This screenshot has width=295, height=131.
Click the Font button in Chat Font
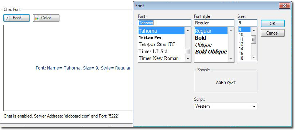tap(16, 18)
